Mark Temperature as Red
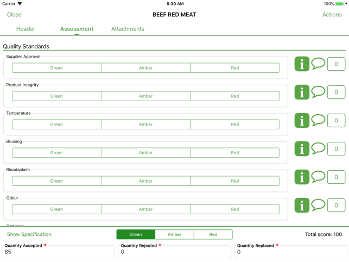Screen dimensions: 349x262 (234, 124)
